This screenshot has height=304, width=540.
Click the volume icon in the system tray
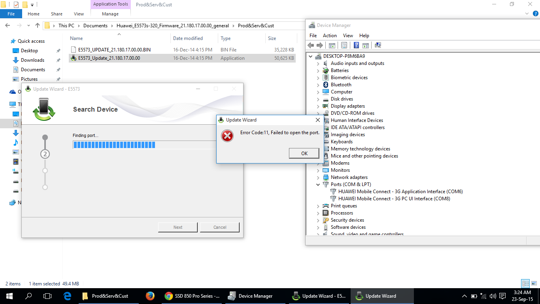(493, 296)
